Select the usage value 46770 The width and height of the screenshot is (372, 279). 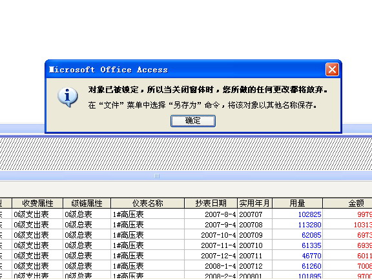[297, 256]
